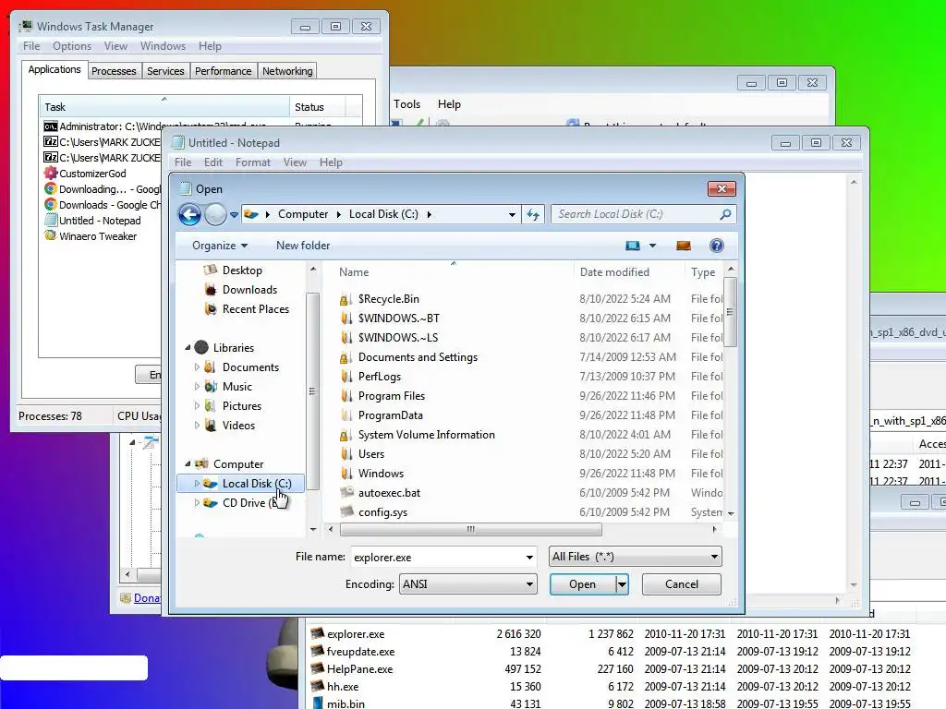Switch to Performance tab in Task Manager
This screenshot has width=946, height=709.
pyautogui.click(x=224, y=71)
